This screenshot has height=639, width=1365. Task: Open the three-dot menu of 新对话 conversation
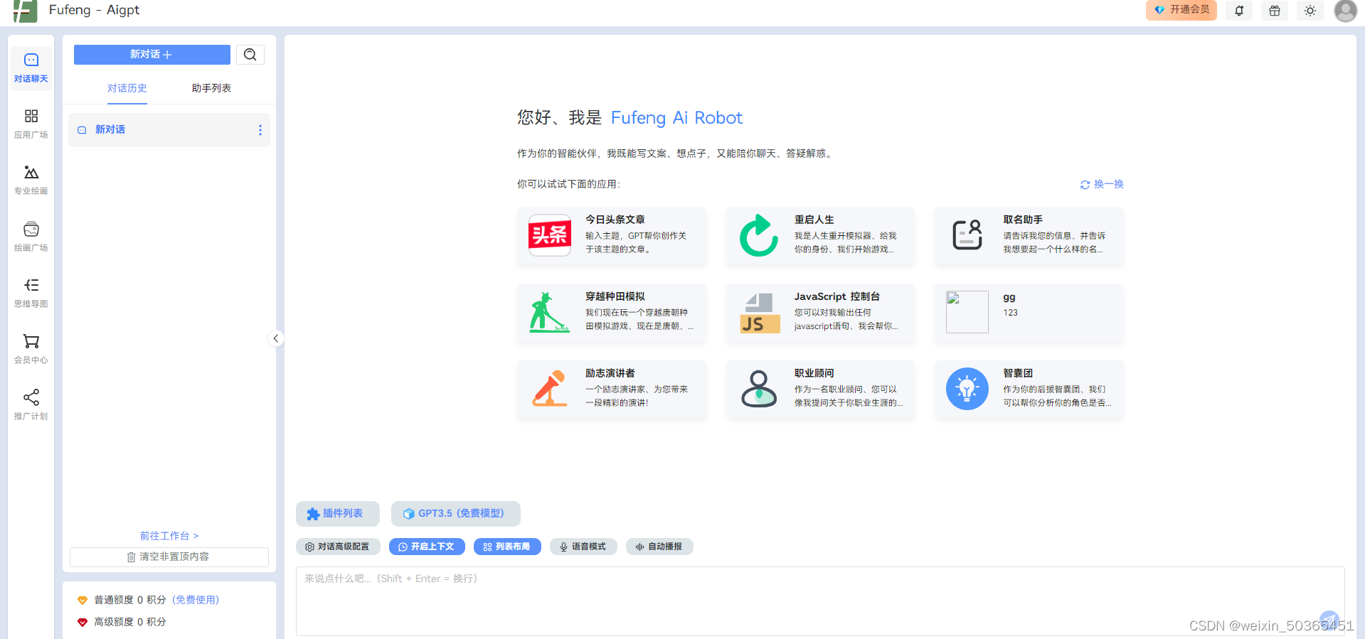(x=260, y=130)
